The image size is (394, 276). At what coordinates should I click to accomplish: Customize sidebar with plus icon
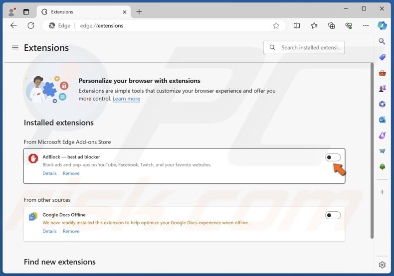[x=382, y=192]
